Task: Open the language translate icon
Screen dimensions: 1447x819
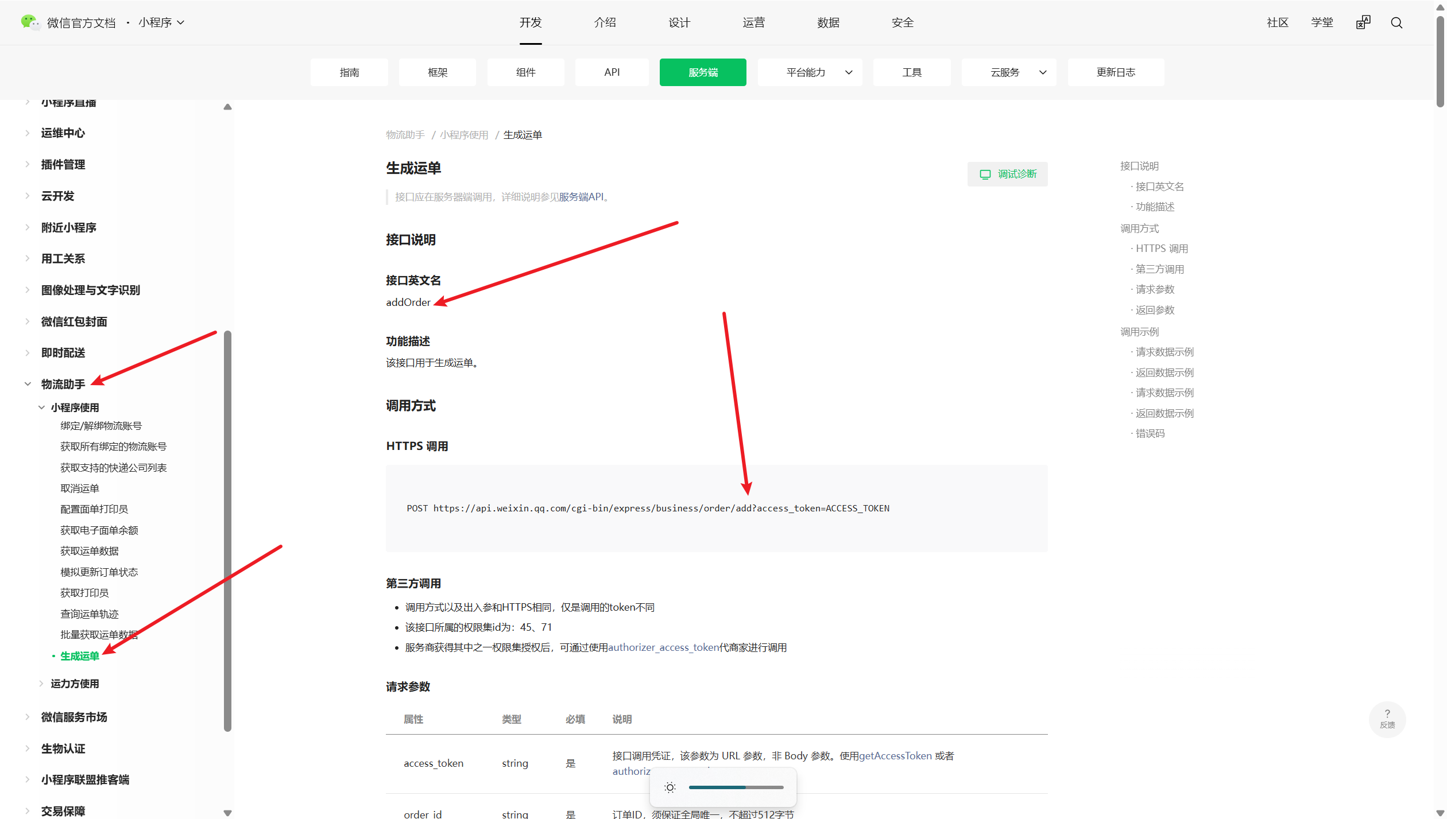Action: click(x=1363, y=22)
